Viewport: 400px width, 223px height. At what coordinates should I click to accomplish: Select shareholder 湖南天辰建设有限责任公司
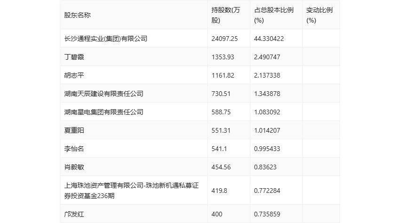[x=104, y=94]
